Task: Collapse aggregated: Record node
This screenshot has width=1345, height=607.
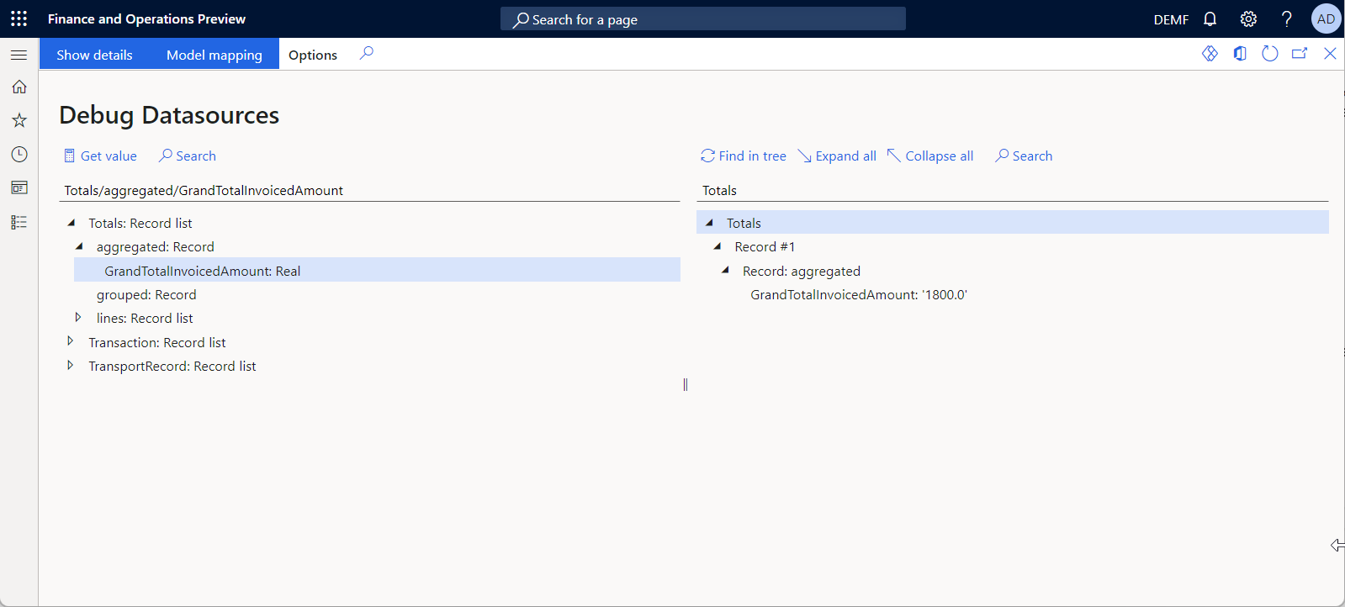Action: [x=79, y=246]
